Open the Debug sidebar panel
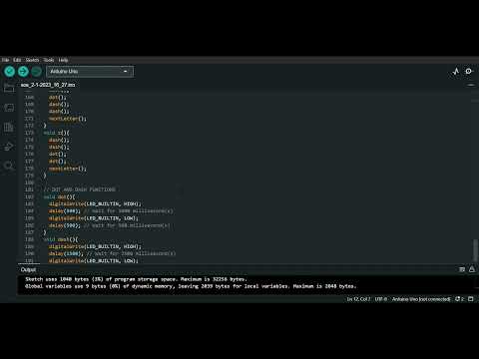This screenshot has height=359, width=479. (9, 146)
